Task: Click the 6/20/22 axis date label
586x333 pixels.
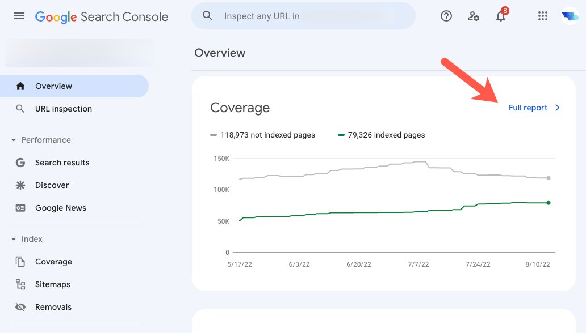Action: point(359,264)
